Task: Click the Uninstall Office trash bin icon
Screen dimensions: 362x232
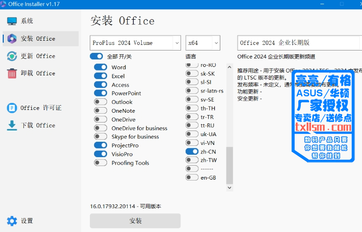Action: [x=12, y=73]
